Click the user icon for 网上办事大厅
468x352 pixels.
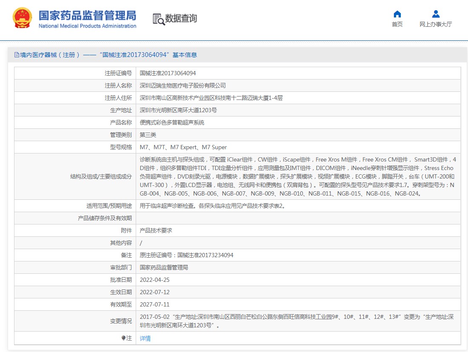point(436,14)
